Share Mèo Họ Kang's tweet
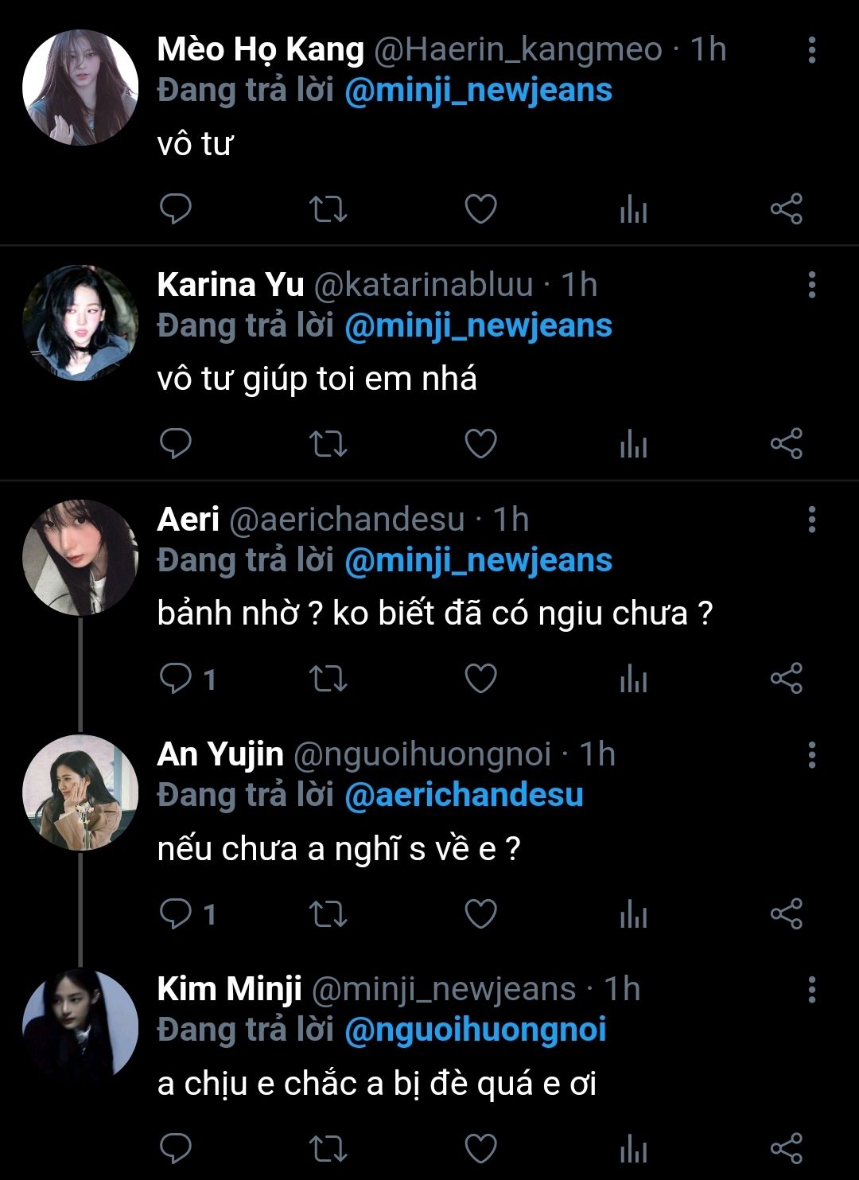The width and height of the screenshot is (859, 1180). click(x=786, y=209)
